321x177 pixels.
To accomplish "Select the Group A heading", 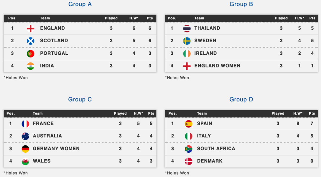I will tap(80, 4).
